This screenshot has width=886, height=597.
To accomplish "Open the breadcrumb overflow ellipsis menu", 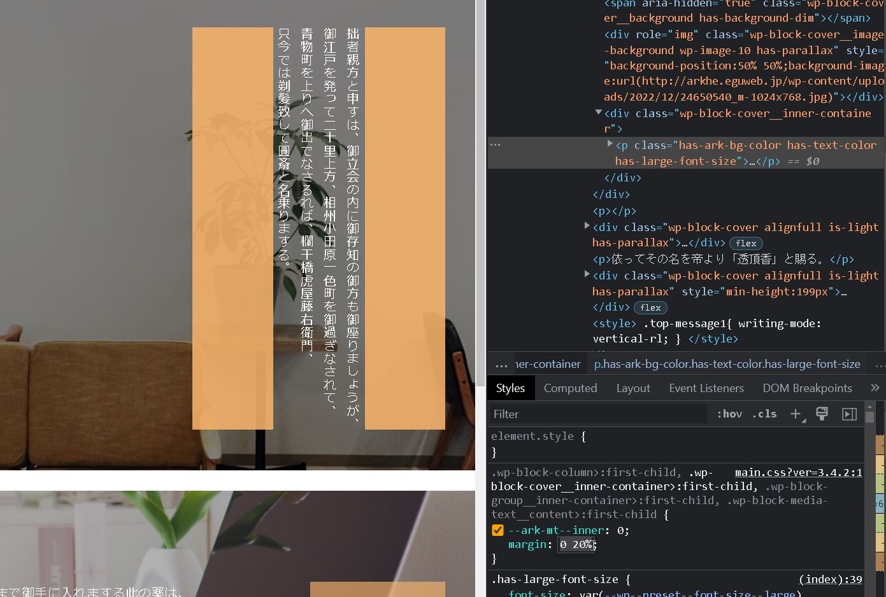I will coord(500,363).
